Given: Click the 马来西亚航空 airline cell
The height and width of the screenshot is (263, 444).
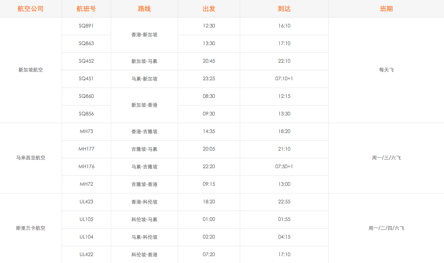Looking at the screenshot, I should pyautogui.click(x=31, y=158).
